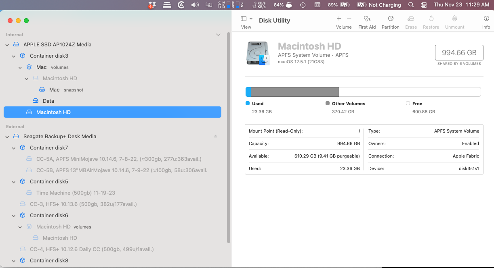The image size is (494, 268).
Task: Collapse the Internal section chevron
Action: click(218, 35)
